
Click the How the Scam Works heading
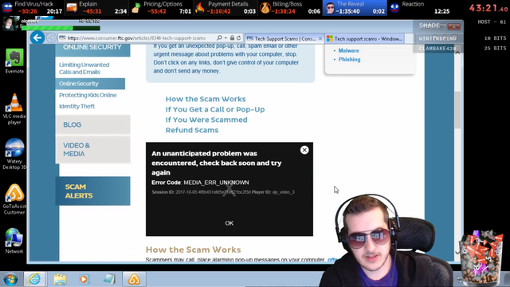pyautogui.click(x=193, y=250)
